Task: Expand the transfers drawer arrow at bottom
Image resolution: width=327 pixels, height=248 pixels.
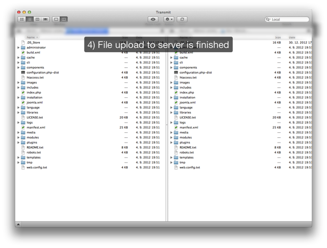Action: [18, 224]
